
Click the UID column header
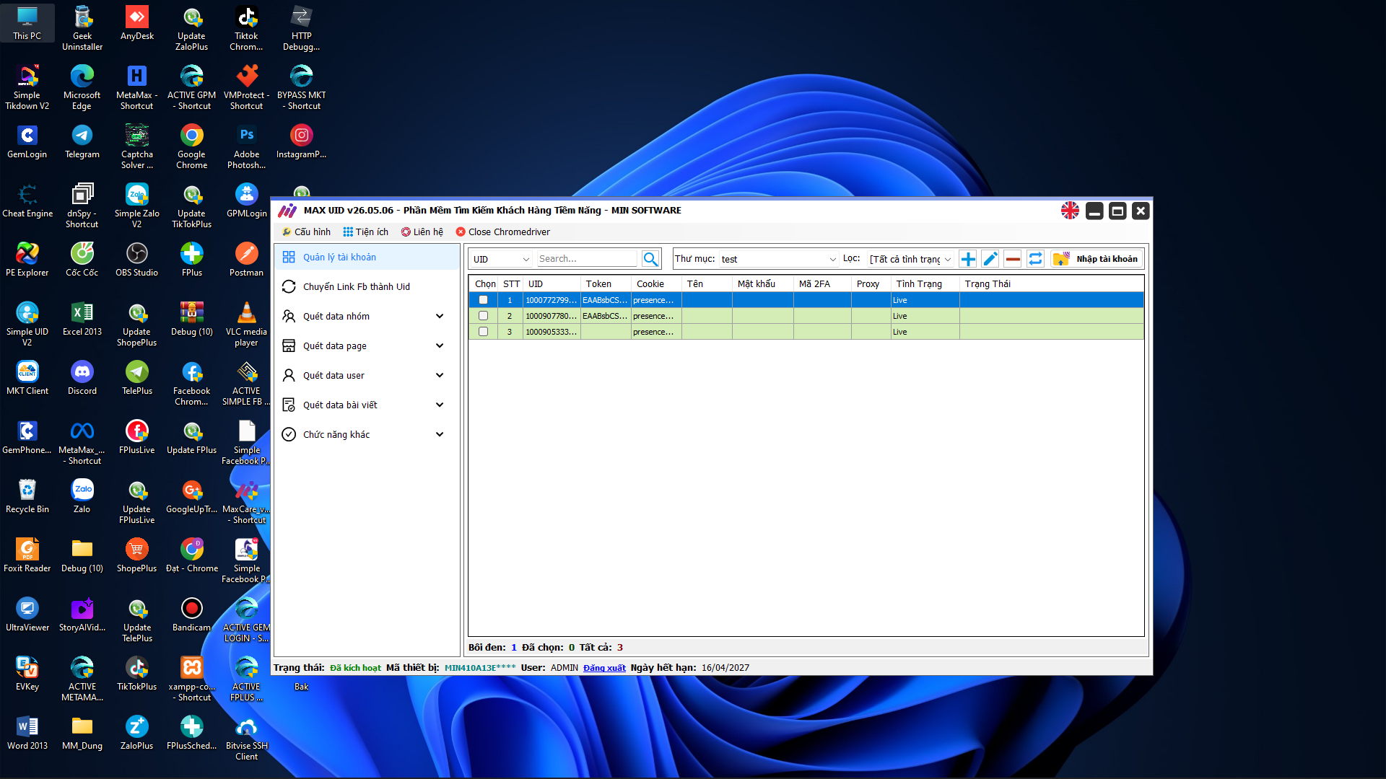(552, 284)
